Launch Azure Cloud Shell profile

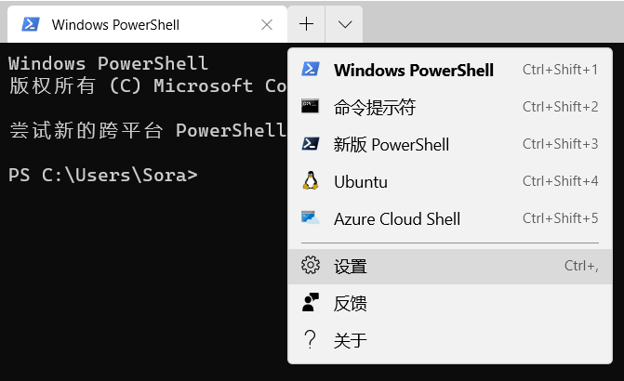click(x=397, y=219)
